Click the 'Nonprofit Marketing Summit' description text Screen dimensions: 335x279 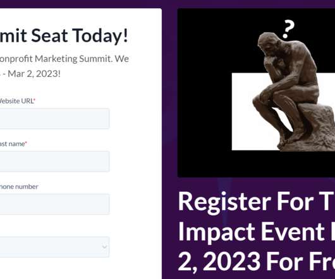point(56,59)
